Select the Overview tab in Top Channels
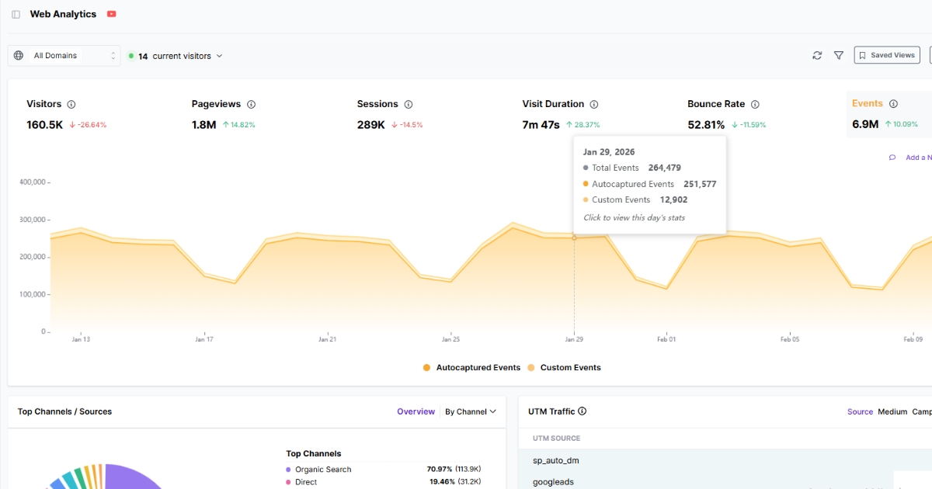The image size is (932, 489). (416, 411)
